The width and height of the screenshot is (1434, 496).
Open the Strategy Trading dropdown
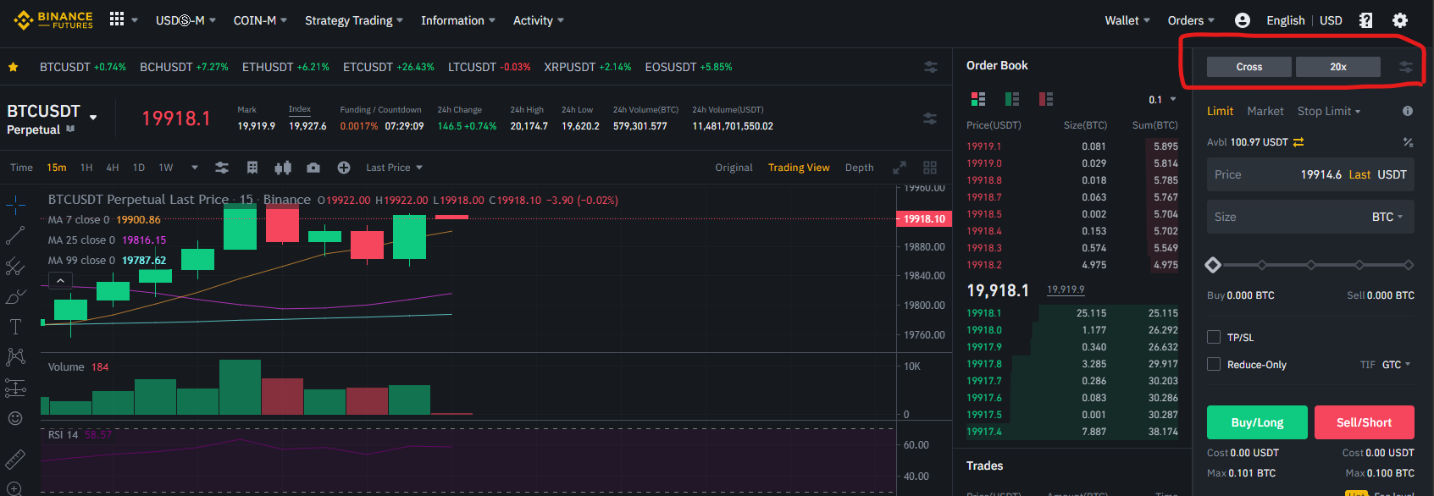(x=354, y=20)
